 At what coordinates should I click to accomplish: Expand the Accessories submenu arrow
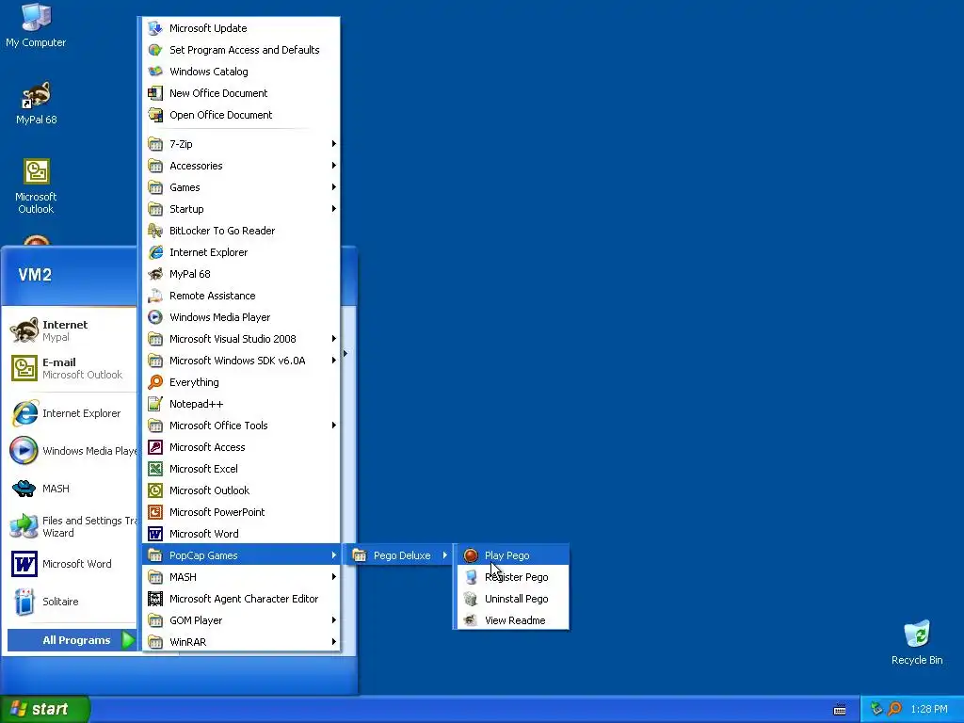(334, 166)
